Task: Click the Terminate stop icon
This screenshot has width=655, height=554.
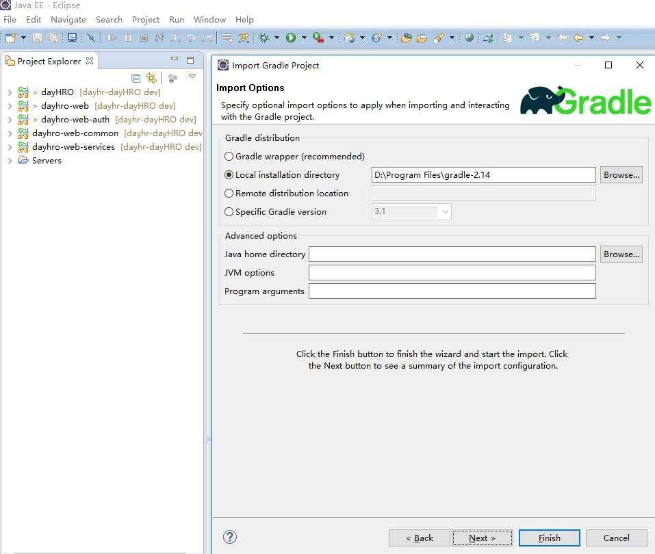Action: [x=144, y=38]
